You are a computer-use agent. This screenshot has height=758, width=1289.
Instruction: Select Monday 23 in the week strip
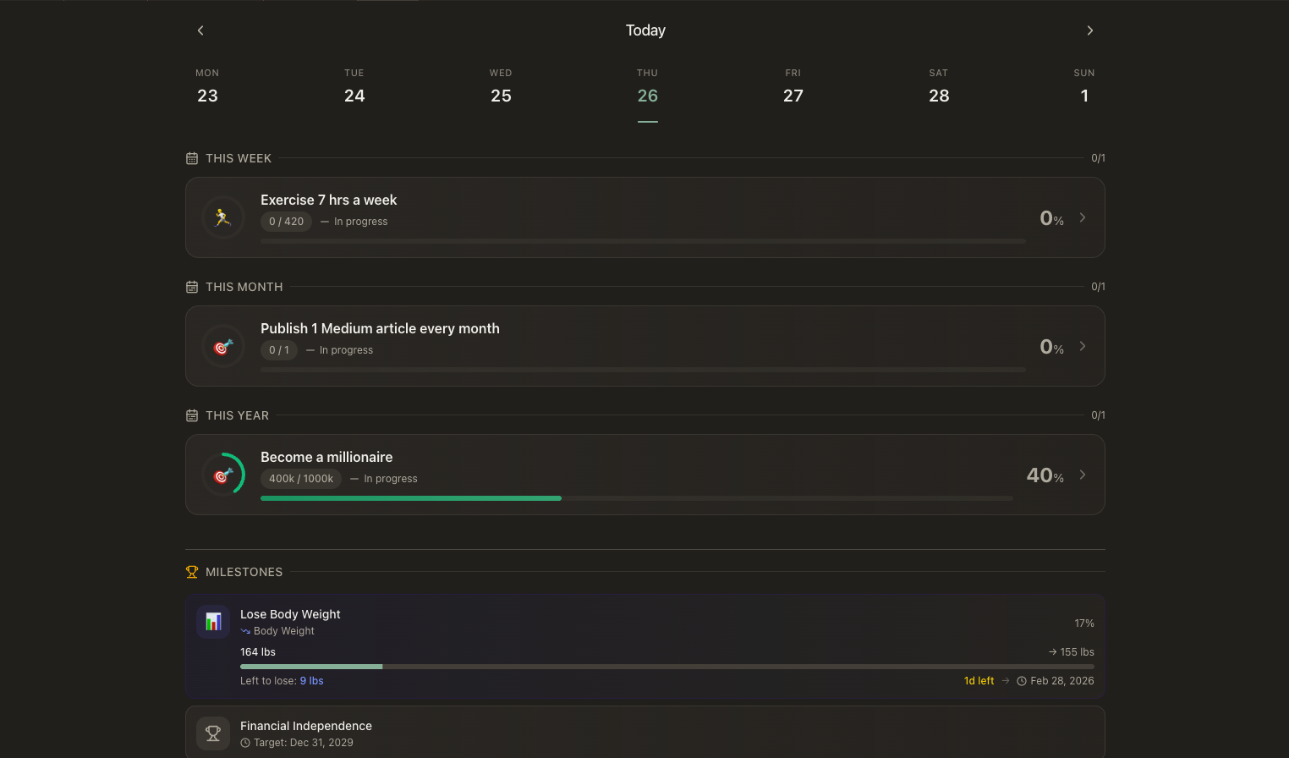pos(207,87)
